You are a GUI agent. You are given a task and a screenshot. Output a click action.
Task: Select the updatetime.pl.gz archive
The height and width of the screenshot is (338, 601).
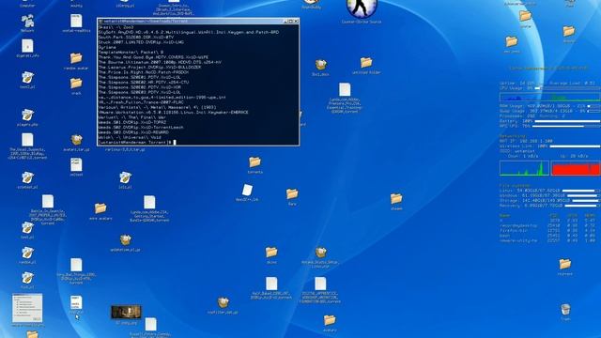pos(125,243)
